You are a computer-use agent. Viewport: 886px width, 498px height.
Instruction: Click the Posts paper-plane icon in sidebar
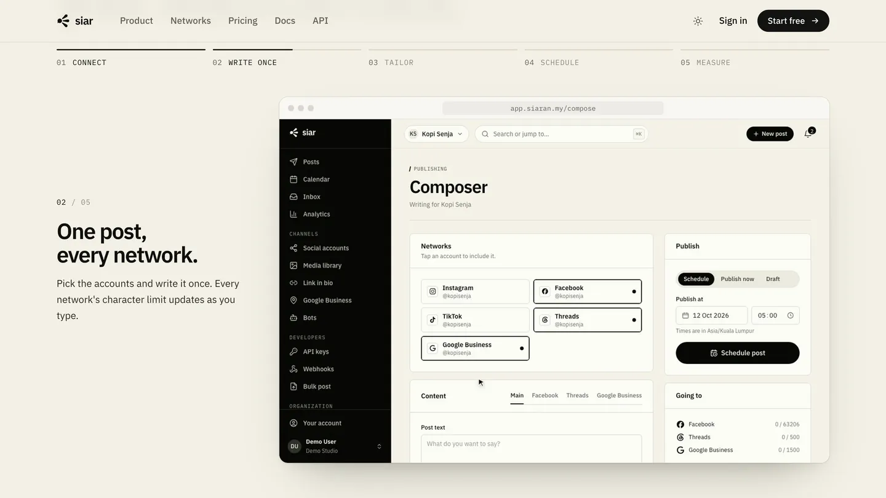(x=293, y=162)
